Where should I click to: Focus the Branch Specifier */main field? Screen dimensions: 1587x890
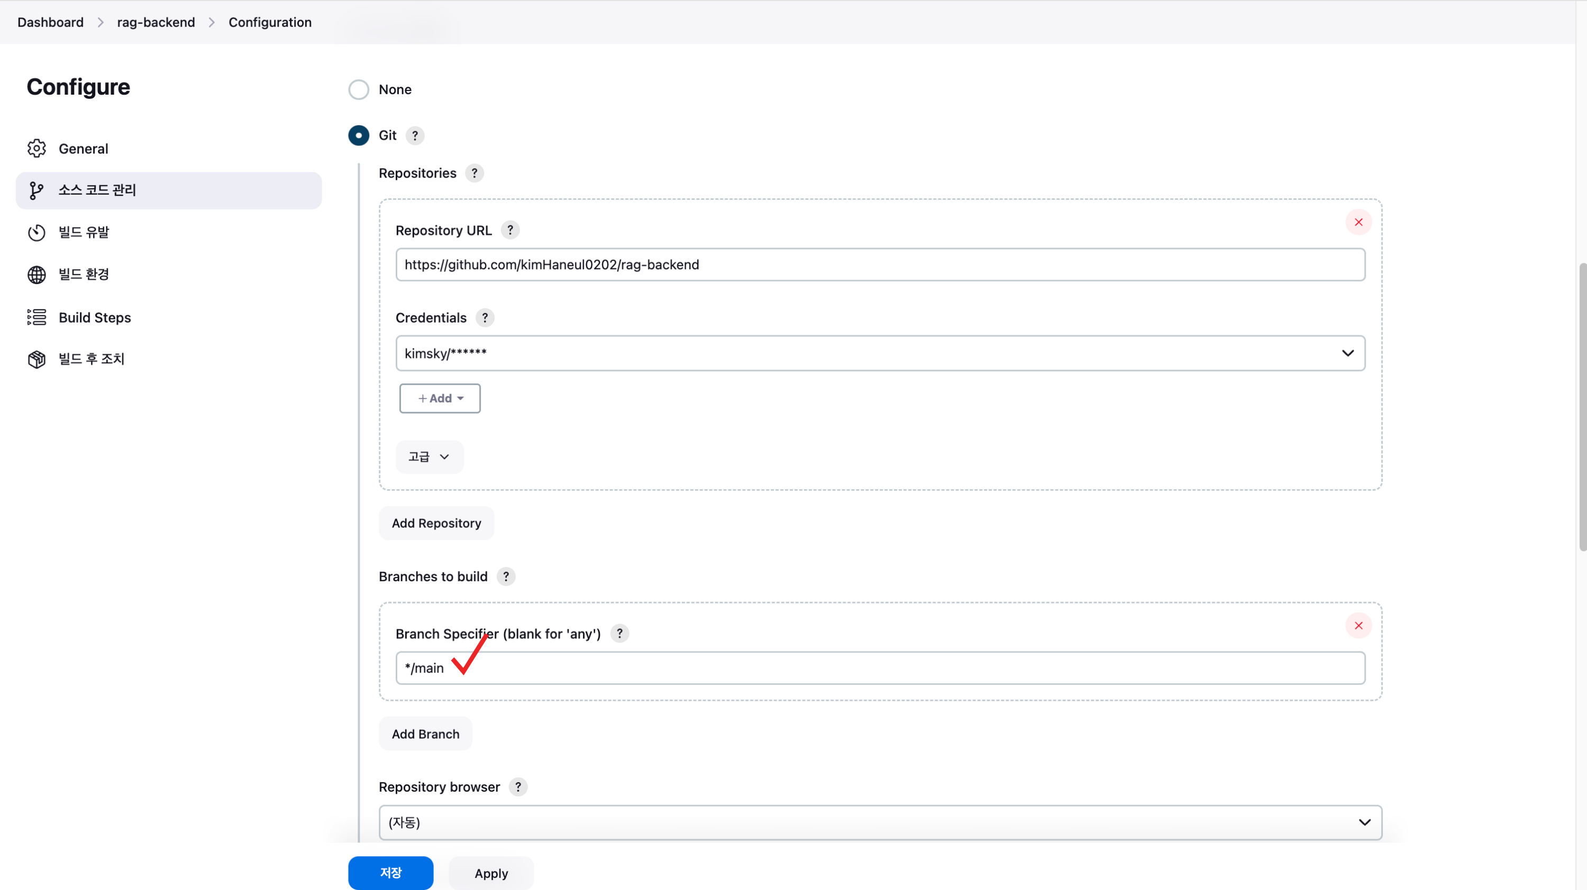point(880,668)
